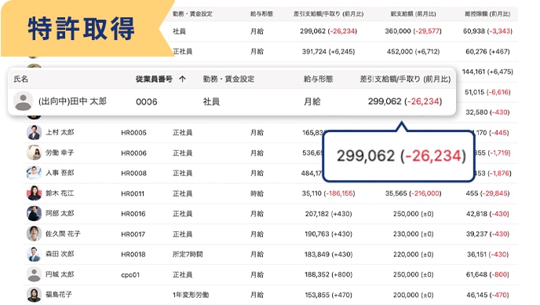Open the employee 福島花子

coord(59,295)
